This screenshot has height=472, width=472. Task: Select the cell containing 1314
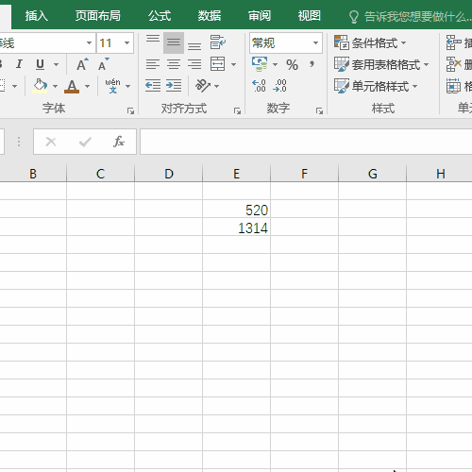(x=236, y=227)
